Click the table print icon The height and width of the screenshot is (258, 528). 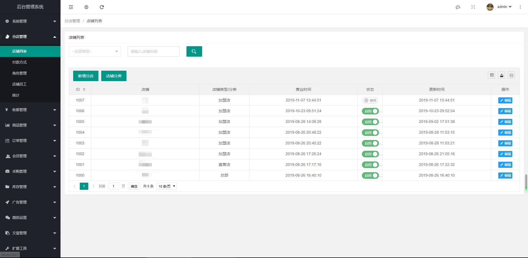coord(512,75)
